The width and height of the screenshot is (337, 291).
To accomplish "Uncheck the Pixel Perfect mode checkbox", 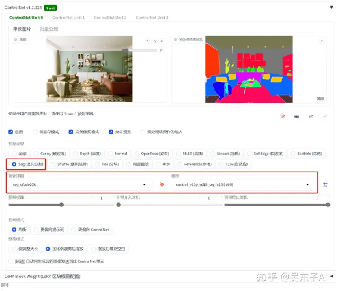I will tap(71, 132).
